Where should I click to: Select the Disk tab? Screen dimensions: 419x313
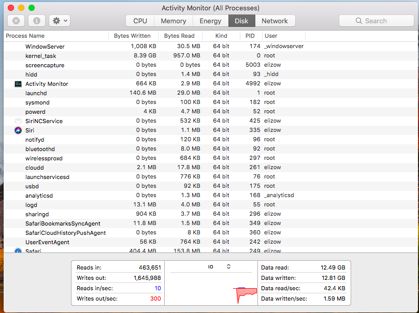coord(241,21)
